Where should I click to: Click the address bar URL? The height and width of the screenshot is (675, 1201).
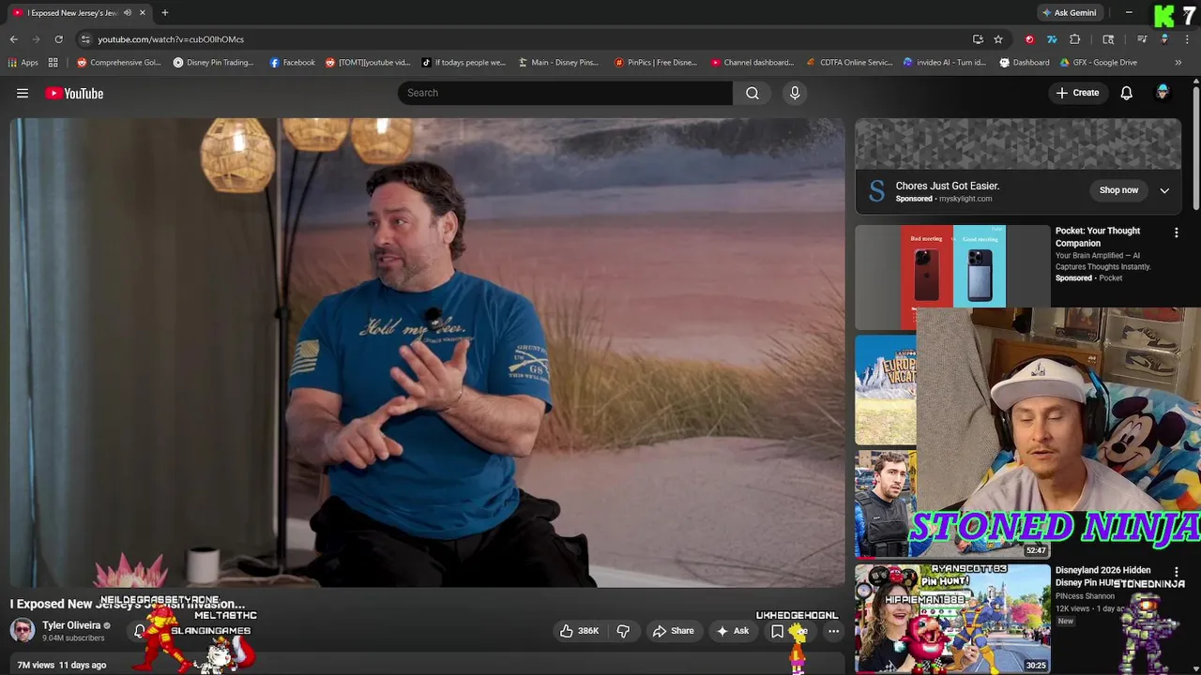point(171,39)
